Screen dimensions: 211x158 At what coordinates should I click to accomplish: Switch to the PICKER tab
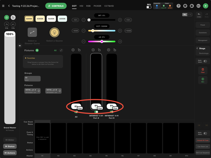pos(97,6)
